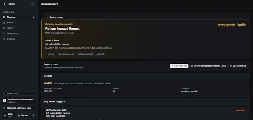Click the GitHub icon in Open in GitHub
Image resolution: width=253 pixels, height=120 pixels.
click(231, 66)
